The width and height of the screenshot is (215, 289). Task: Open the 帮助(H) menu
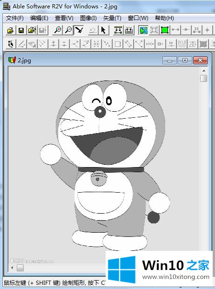click(164, 18)
